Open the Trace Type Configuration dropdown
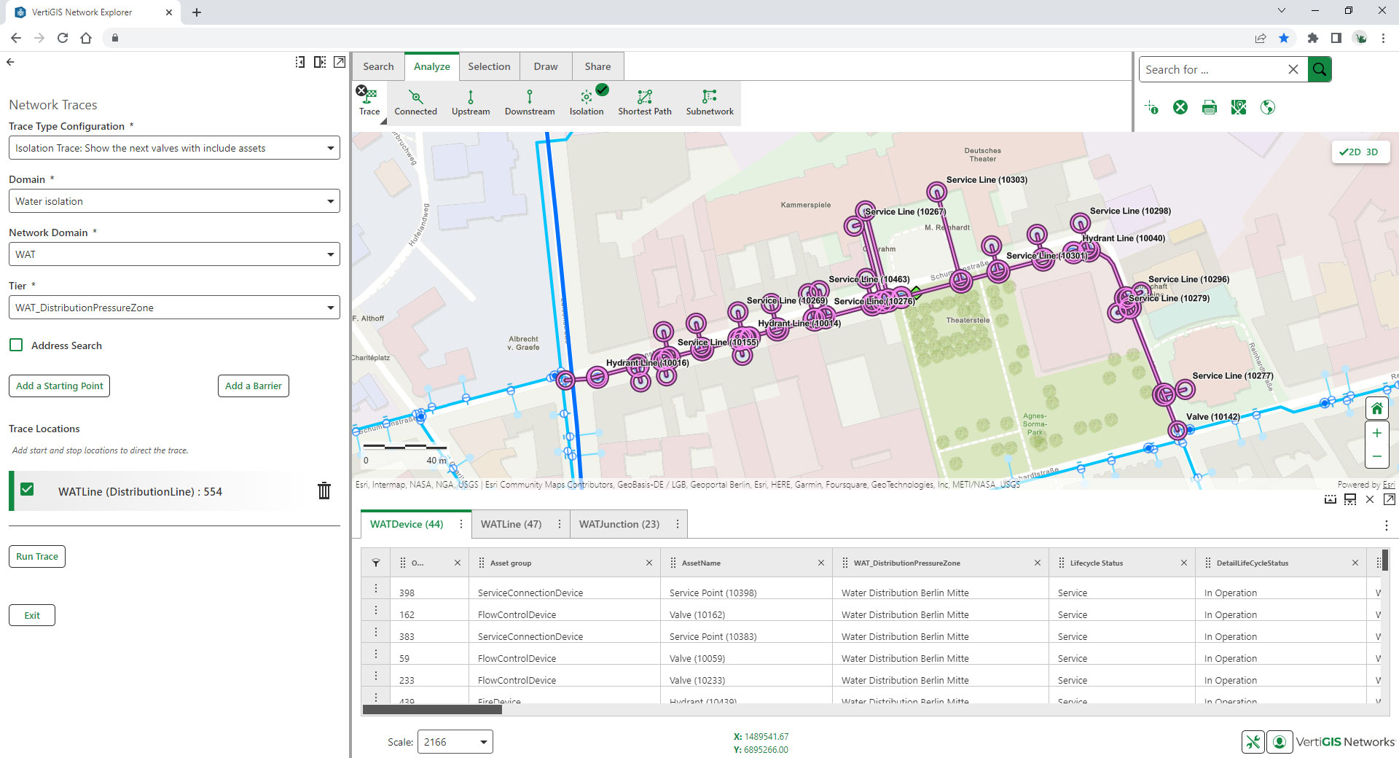Image resolution: width=1399 pixels, height=758 pixels. (174, 148)
